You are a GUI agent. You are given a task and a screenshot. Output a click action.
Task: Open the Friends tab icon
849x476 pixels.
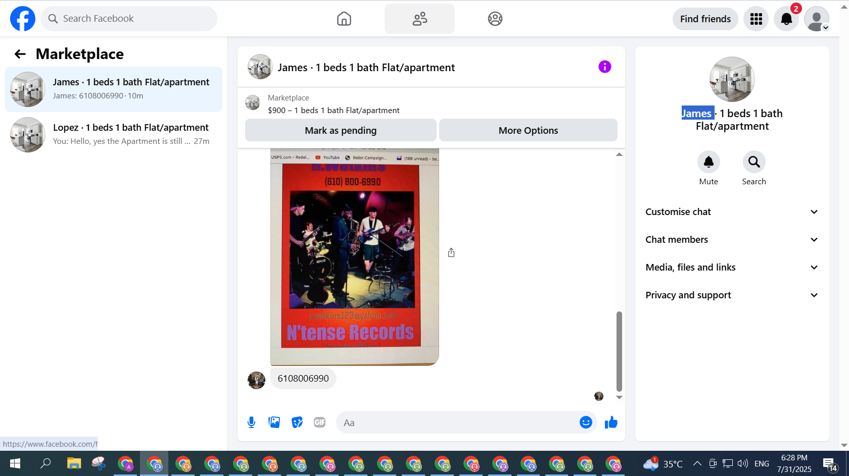tap(419, 19)
